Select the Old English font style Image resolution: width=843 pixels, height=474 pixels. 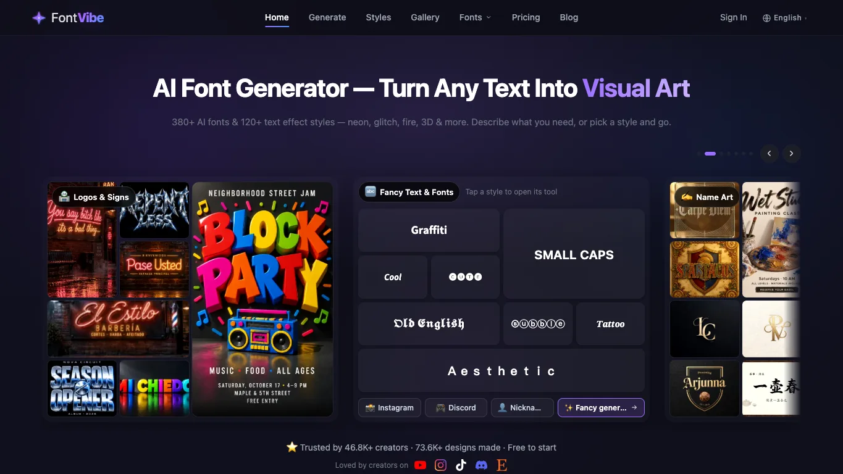[429, 323]
